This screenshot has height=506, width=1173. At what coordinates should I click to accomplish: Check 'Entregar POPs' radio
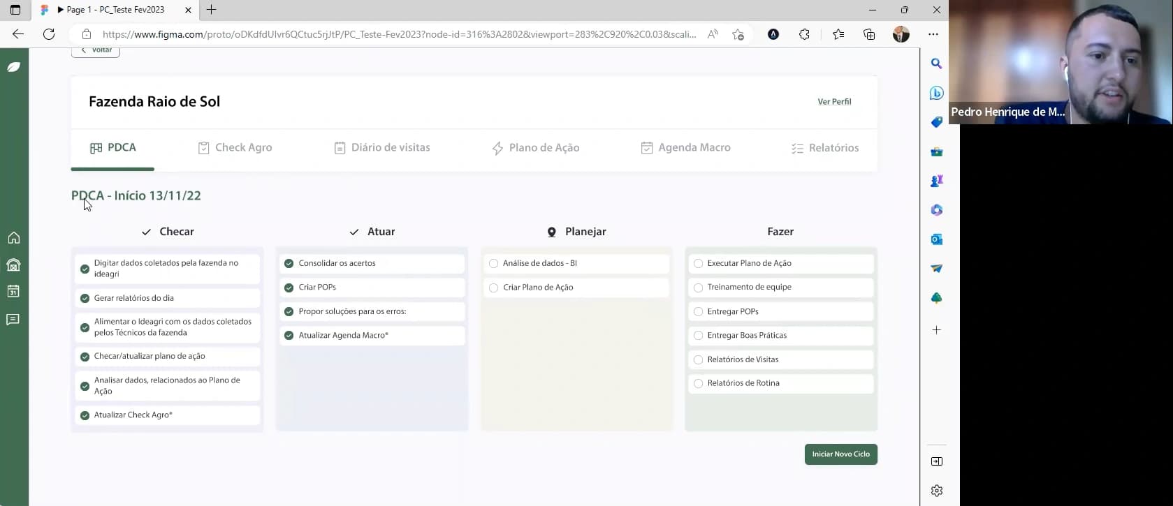tap(698, 312)
